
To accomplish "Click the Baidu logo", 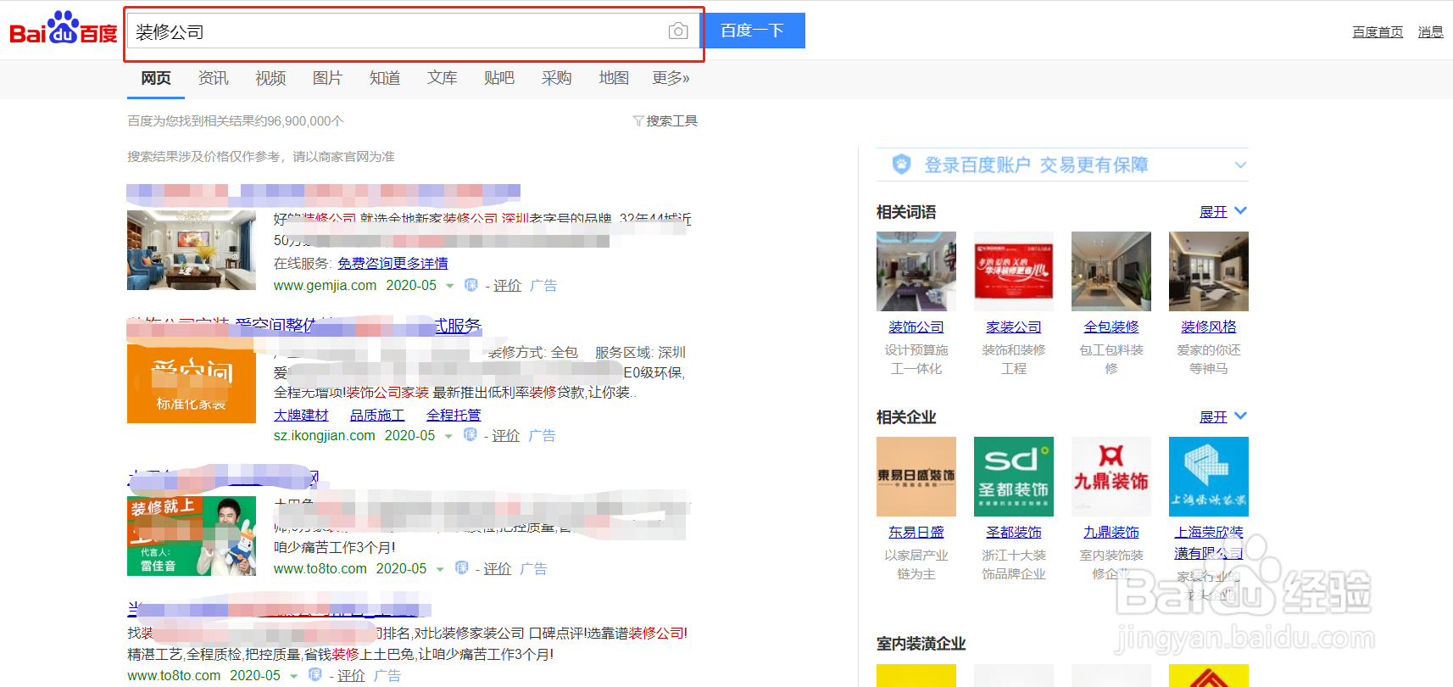I will coord(64,29).
